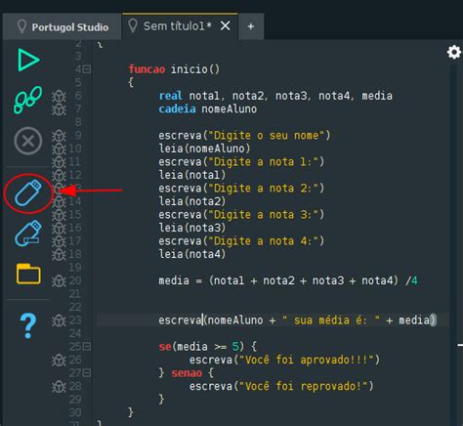463x426 pixels.
Task: Toggle breakpoint bug on line 23
Action: point(59,320)
